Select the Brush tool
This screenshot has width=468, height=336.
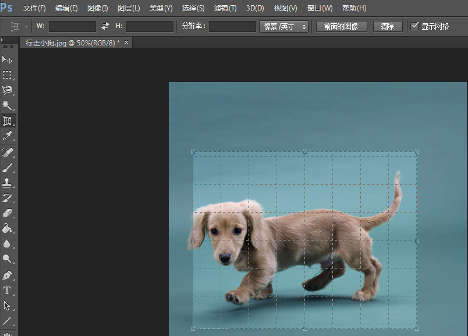pyautogui.click(x=8, y=168)
